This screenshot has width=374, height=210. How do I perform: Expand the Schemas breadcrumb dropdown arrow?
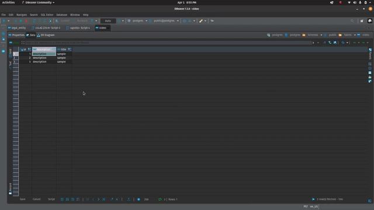[321, 35]
